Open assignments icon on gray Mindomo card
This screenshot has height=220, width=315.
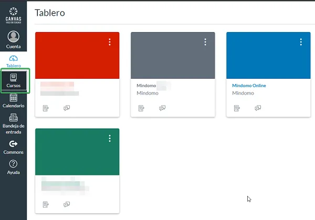(141, 108)
